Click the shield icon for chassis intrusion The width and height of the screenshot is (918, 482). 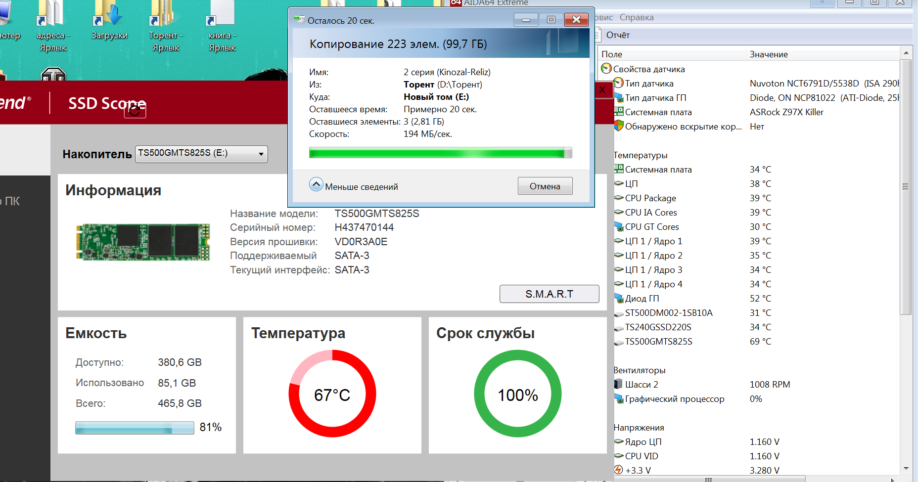click(619, 126)
